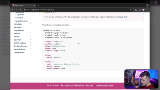Open issue #216 link
This screenshot has width=160, height=90.
[x=123, y=17]
